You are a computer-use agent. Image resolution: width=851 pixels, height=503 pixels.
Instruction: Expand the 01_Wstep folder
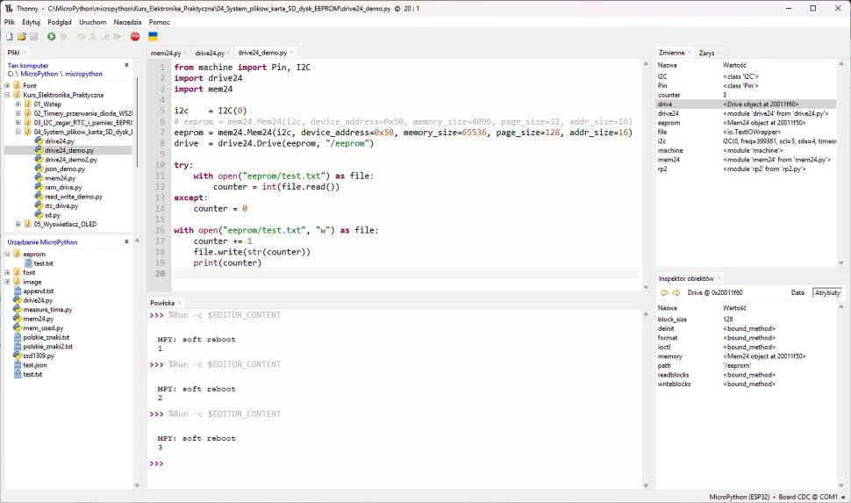point(18,104)
